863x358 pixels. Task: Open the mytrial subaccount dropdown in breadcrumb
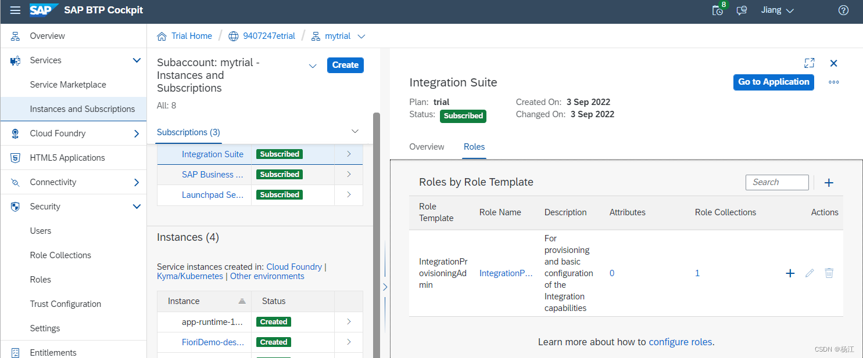tap(361, 36)
